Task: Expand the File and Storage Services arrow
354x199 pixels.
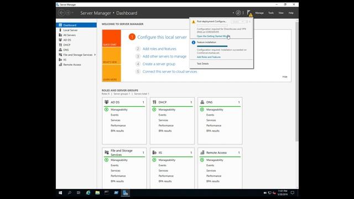Action: pyautogui.click(x=95, y=55)
